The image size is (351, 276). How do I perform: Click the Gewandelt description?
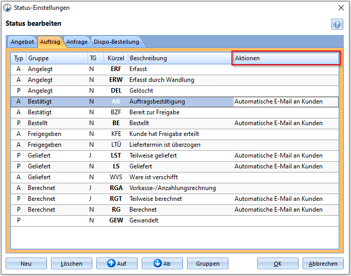(144, 220)
